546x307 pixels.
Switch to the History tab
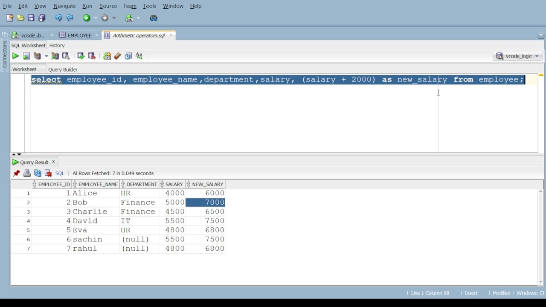click(x=57, y=45)
